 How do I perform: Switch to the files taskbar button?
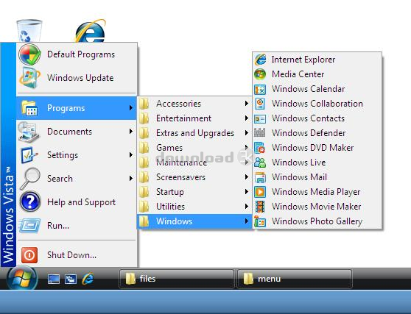(x=176, y=279)
